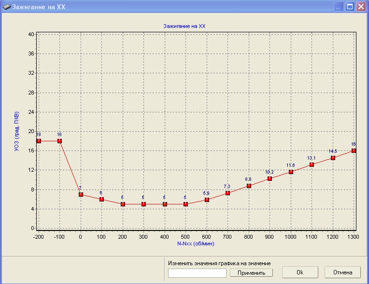
Task: Select the data point at -100 rpm valued 18
Action: point(59,141)
